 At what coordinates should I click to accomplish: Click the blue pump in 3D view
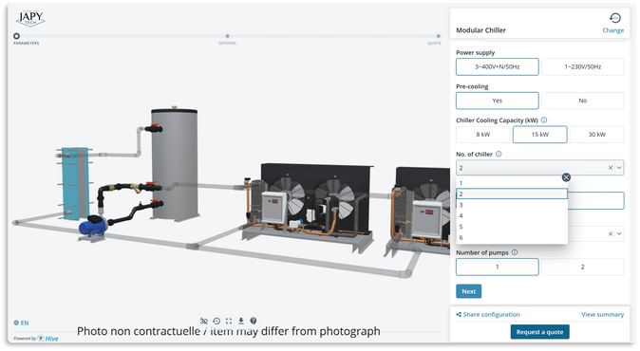point(93,226)
